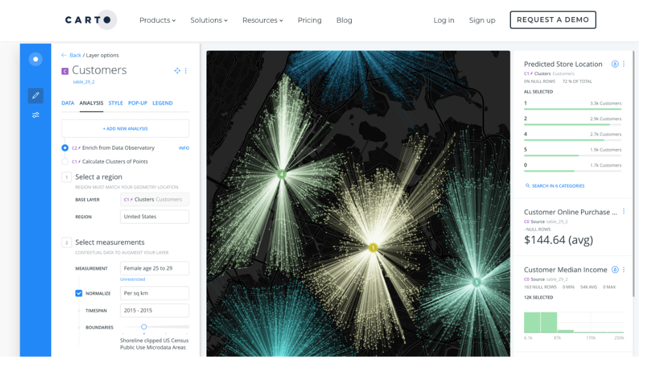The image size is (661, 379).
Task: Open the Measurement dropdown Female age 25 to 29
Action: 155,269
